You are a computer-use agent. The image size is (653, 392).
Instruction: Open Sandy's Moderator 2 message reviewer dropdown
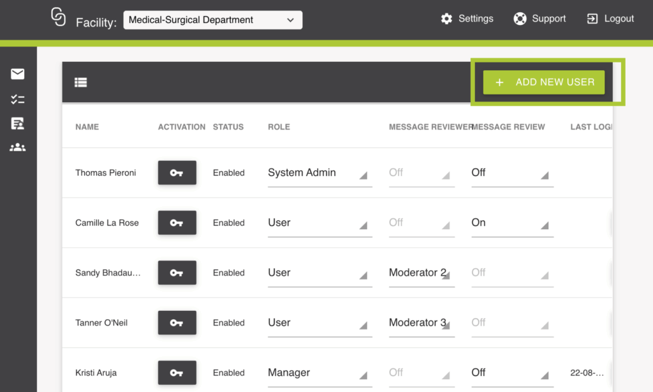coord(421,273)
